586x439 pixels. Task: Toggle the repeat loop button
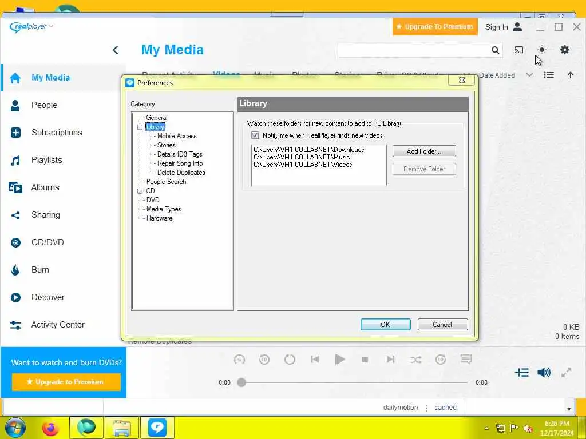pos(290,360)
